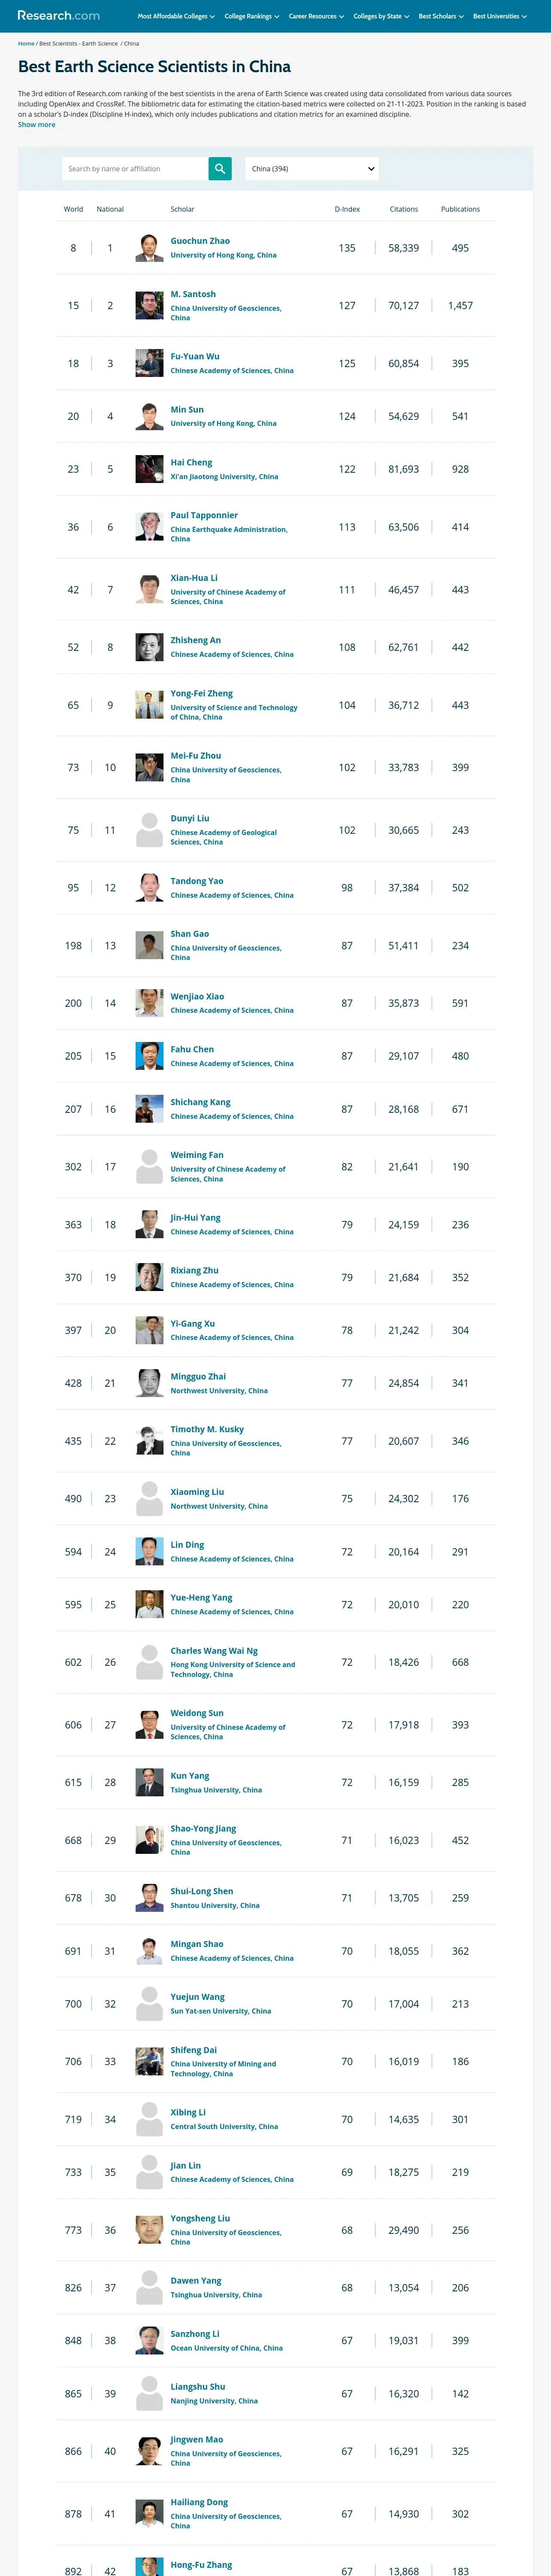Open Paul Tapponnier's name link
The width and height of the screenshot is (551, 2576).
click(204, 515)
